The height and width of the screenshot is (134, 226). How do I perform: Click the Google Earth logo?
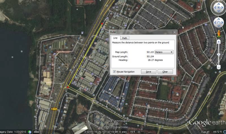tap(207, 122)
